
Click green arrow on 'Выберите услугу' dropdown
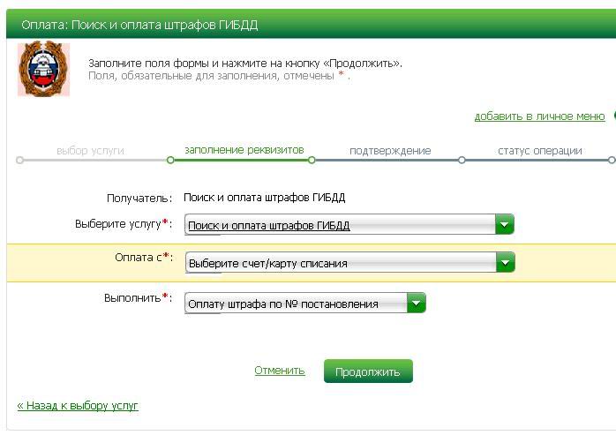pos(504,225)
